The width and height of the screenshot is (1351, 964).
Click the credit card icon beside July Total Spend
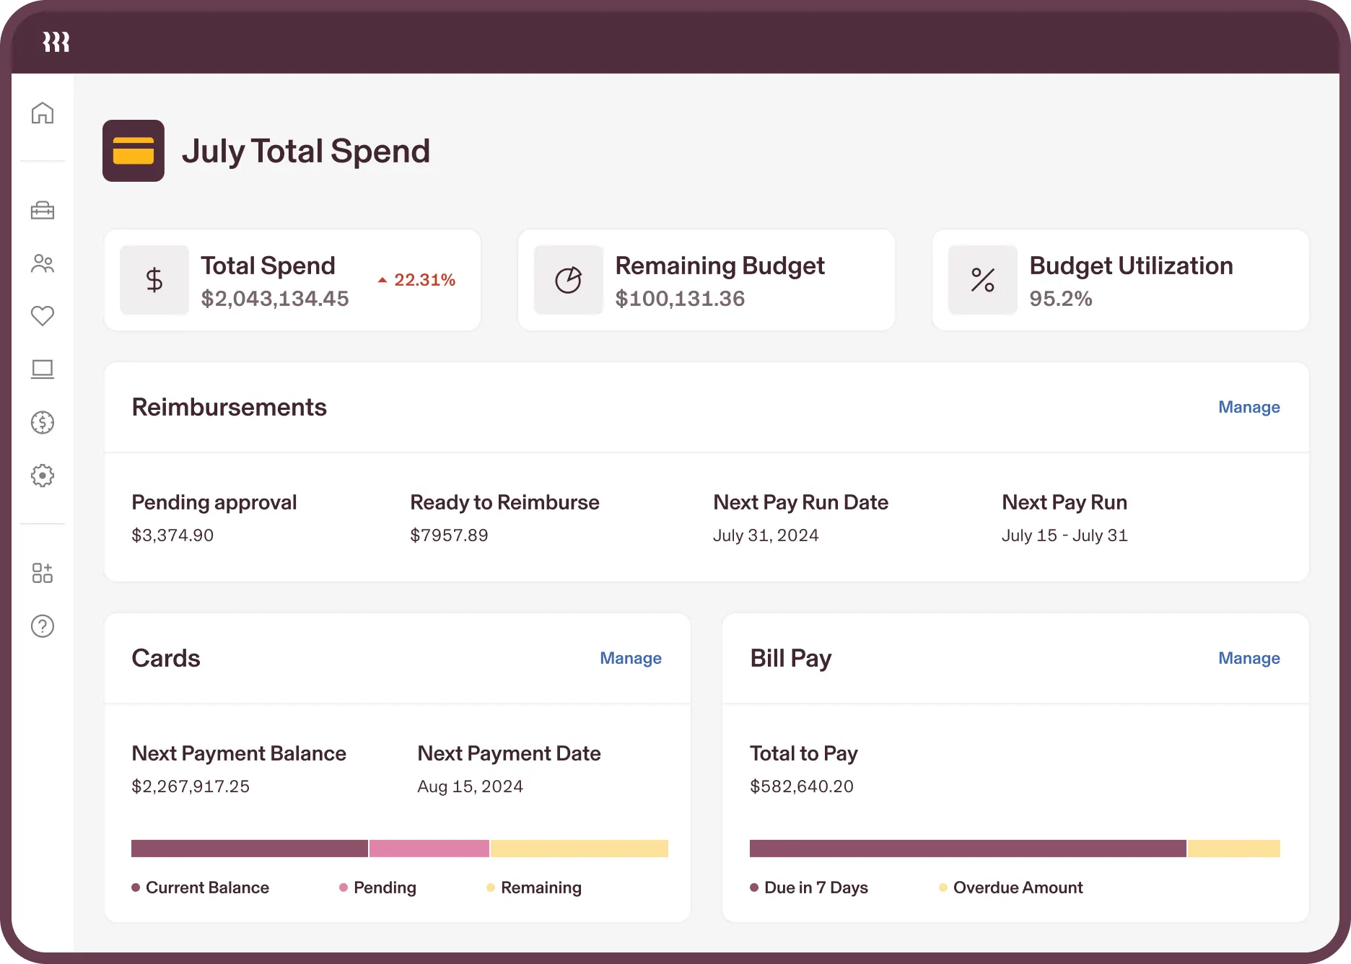tap(134, 150)
